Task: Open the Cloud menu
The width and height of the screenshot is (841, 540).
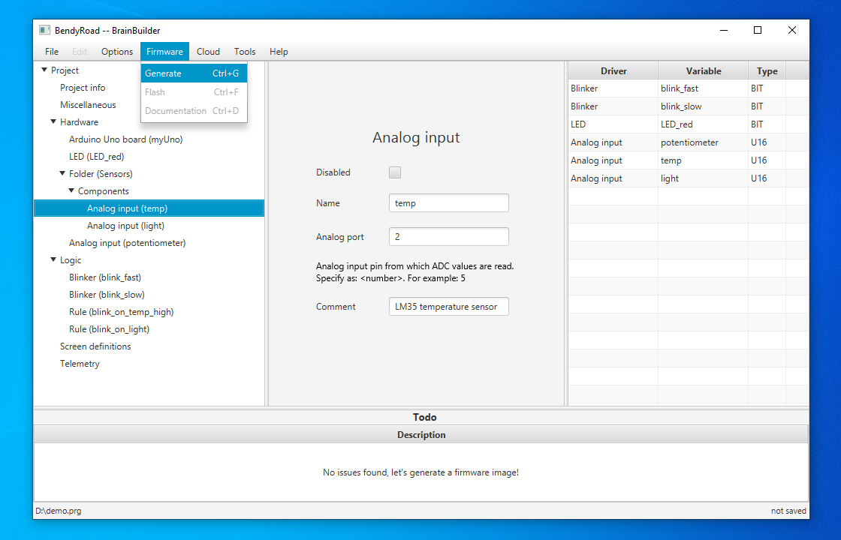Action: [x=208, y=52]
